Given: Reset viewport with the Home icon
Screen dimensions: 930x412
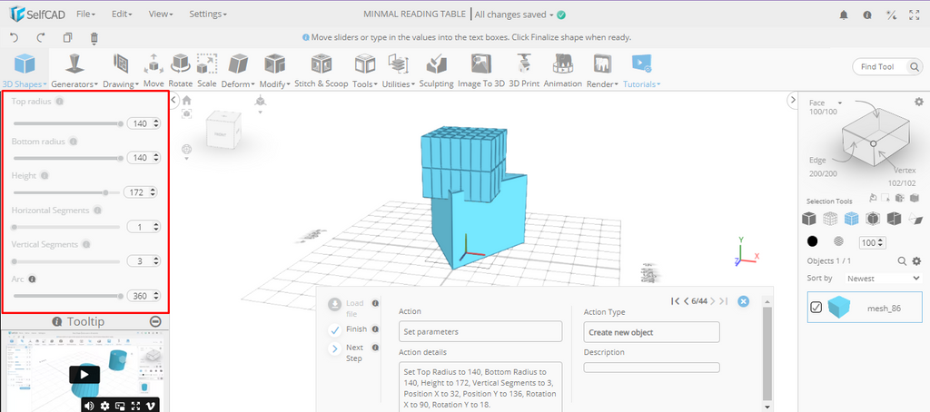Looking at the screenshot, I should point(187,100).
